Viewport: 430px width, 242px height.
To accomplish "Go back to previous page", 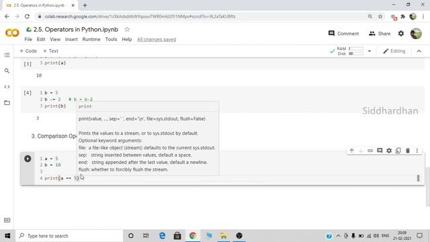I will pyautogui.click(x=7, y=16).
